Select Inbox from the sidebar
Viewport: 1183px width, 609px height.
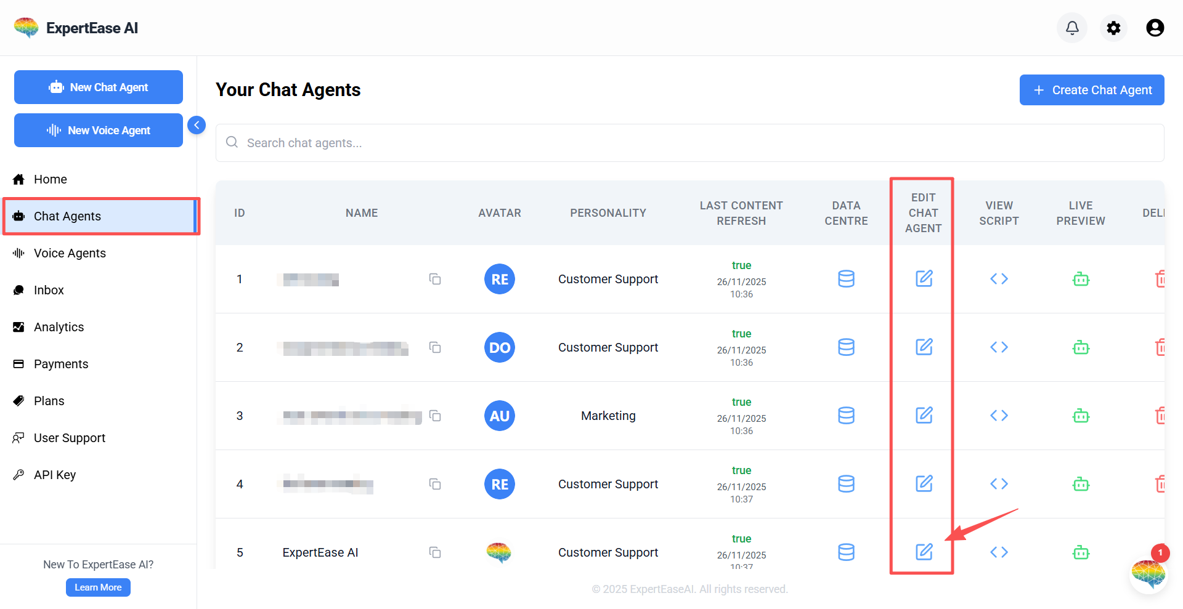tap(49, 290)
